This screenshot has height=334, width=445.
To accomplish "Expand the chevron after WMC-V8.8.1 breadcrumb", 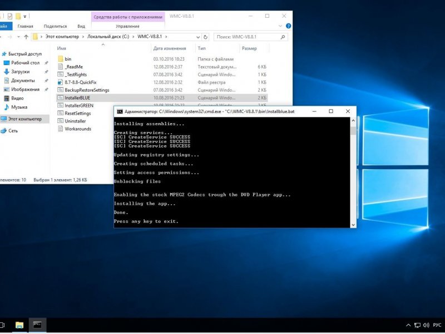I will click(166, 37).
